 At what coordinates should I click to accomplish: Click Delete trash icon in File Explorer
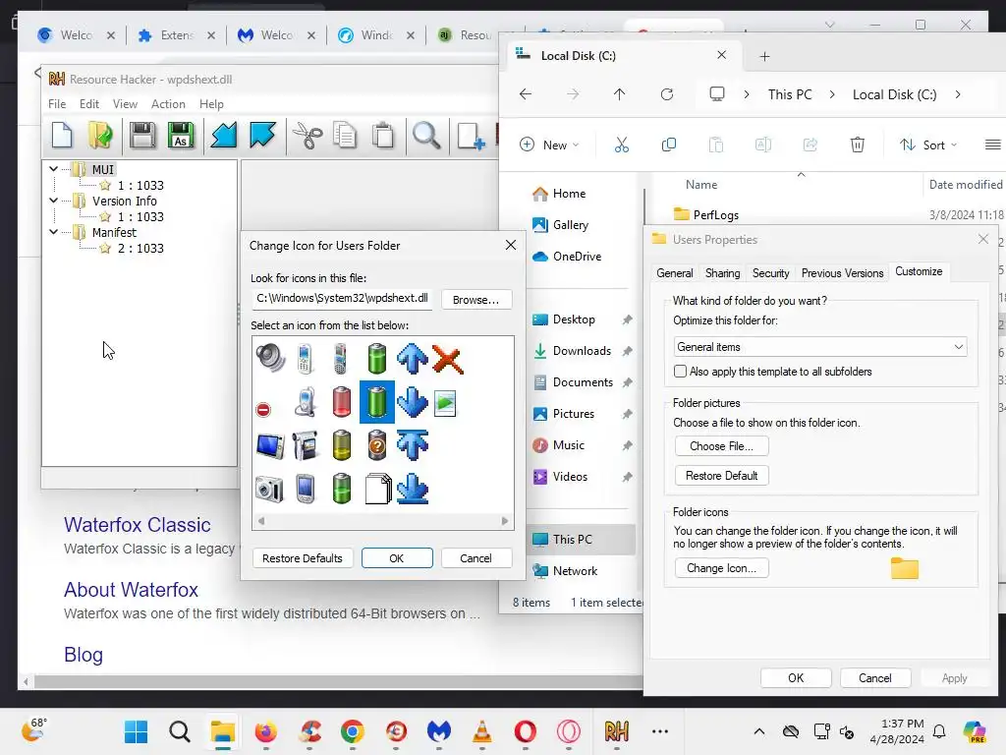857,145
